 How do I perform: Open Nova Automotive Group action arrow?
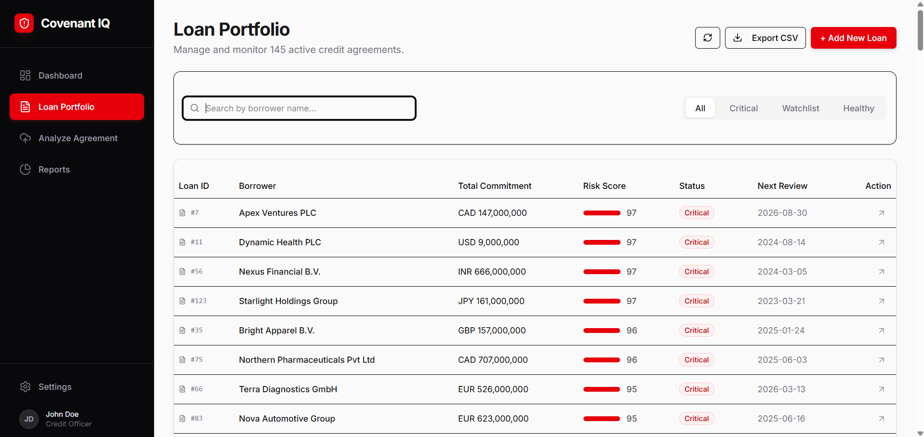[x=881, y=419]
